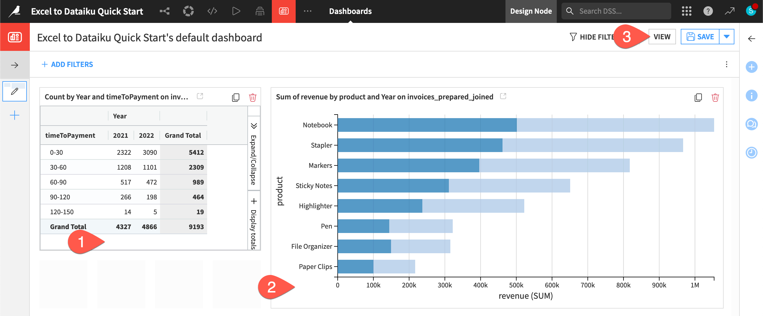763x316 pixels.
Task: Open filters panel three-dot menu
Action: [726, 64]
